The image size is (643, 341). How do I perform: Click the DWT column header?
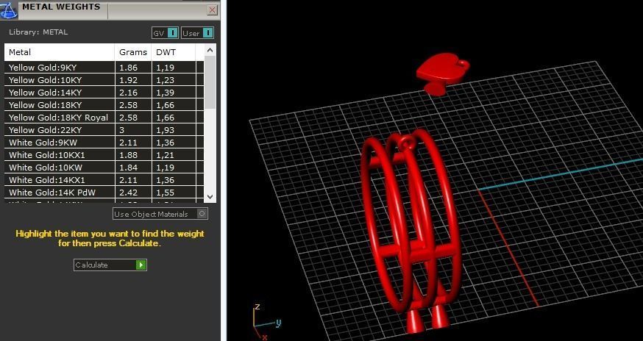[x=173, y=52]
